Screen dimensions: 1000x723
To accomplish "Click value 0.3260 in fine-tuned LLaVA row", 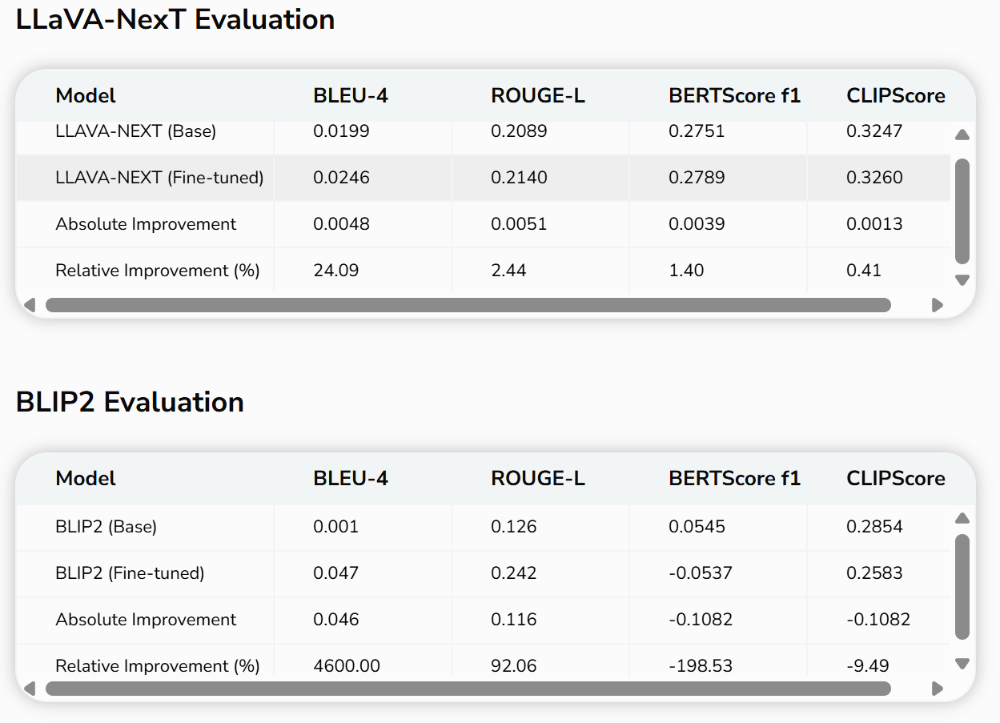I will tap(874, 178).
